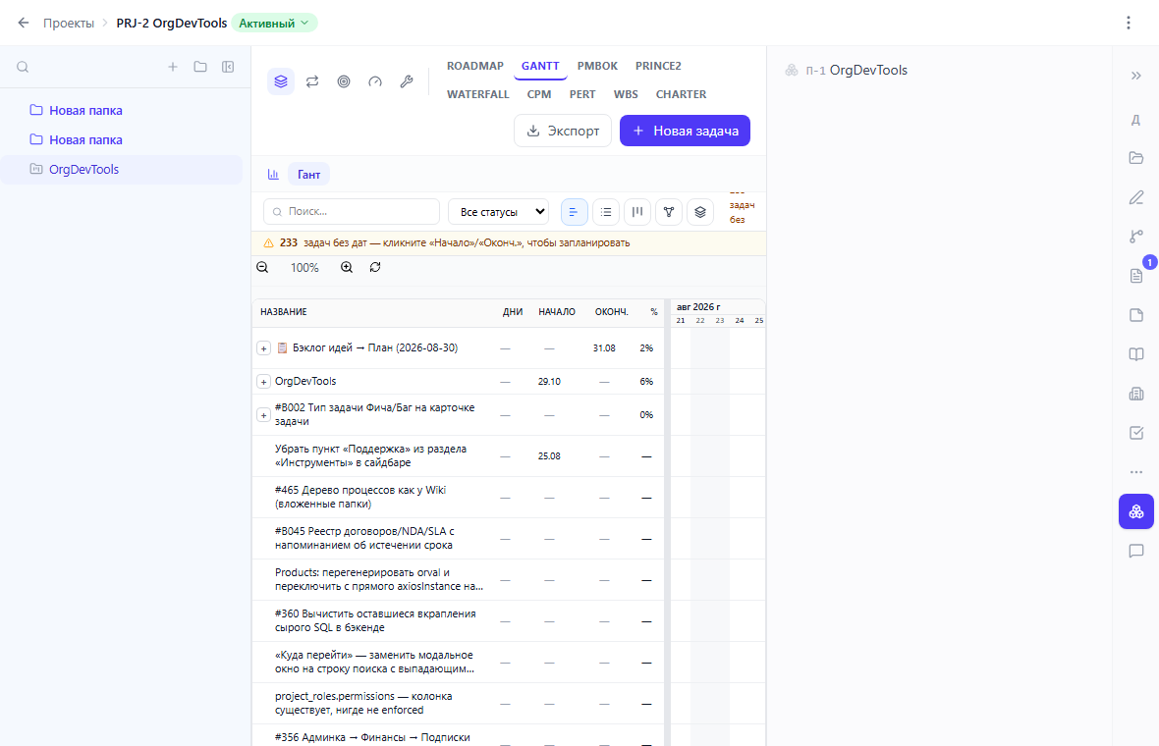Viewport: 1159px width, 746px height.
Task: Open the target goals icon in toolbar
Action: click(x=344, y=81)
